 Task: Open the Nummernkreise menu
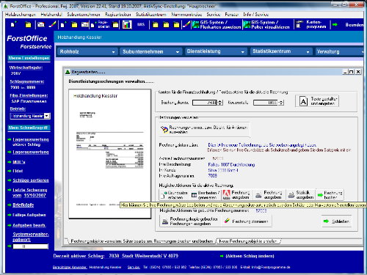(x=186, y=15)
